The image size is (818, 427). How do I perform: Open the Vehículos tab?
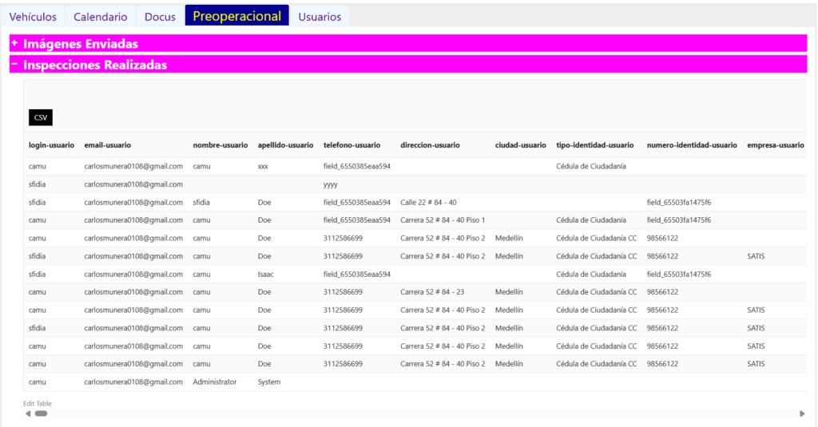(33, 17)
